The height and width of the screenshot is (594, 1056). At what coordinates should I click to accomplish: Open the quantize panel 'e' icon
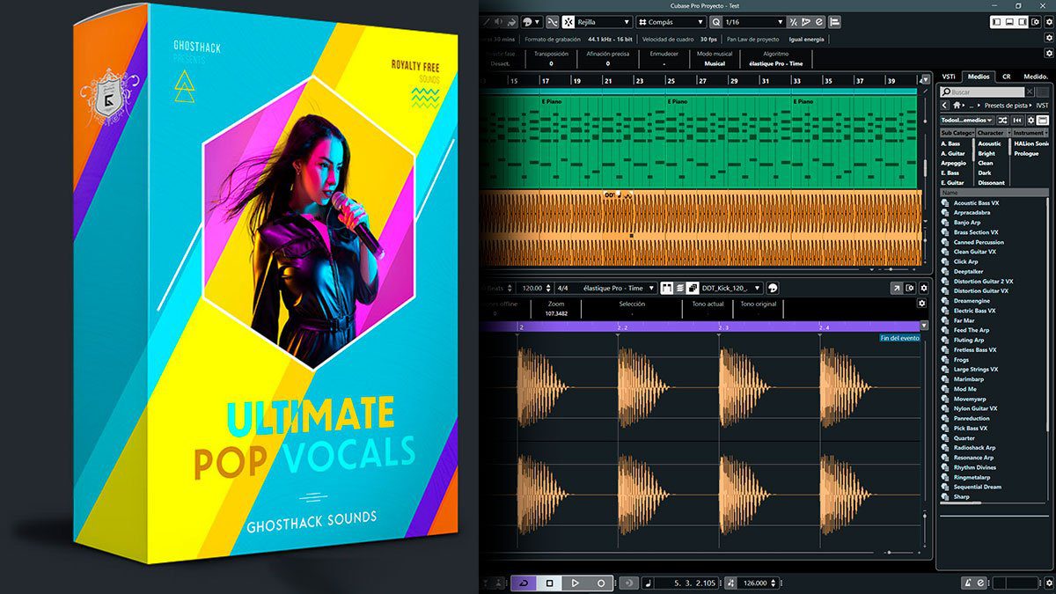click(x=819, y=22)
